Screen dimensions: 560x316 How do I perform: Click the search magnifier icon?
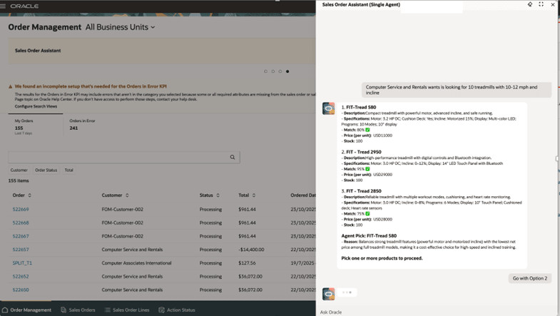point(233,157)
